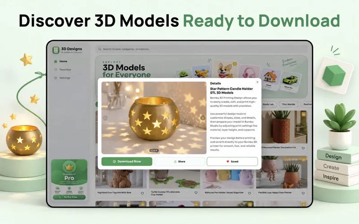Click the Download Now button

[x=127, y=161]
